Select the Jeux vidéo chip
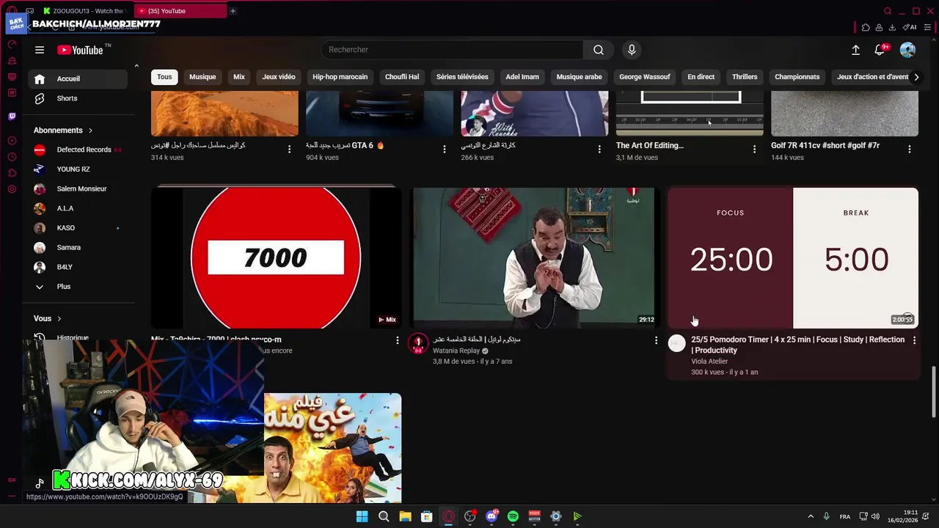Image resolution: width=939 pixels, height=528 pixels. point(279,77)
